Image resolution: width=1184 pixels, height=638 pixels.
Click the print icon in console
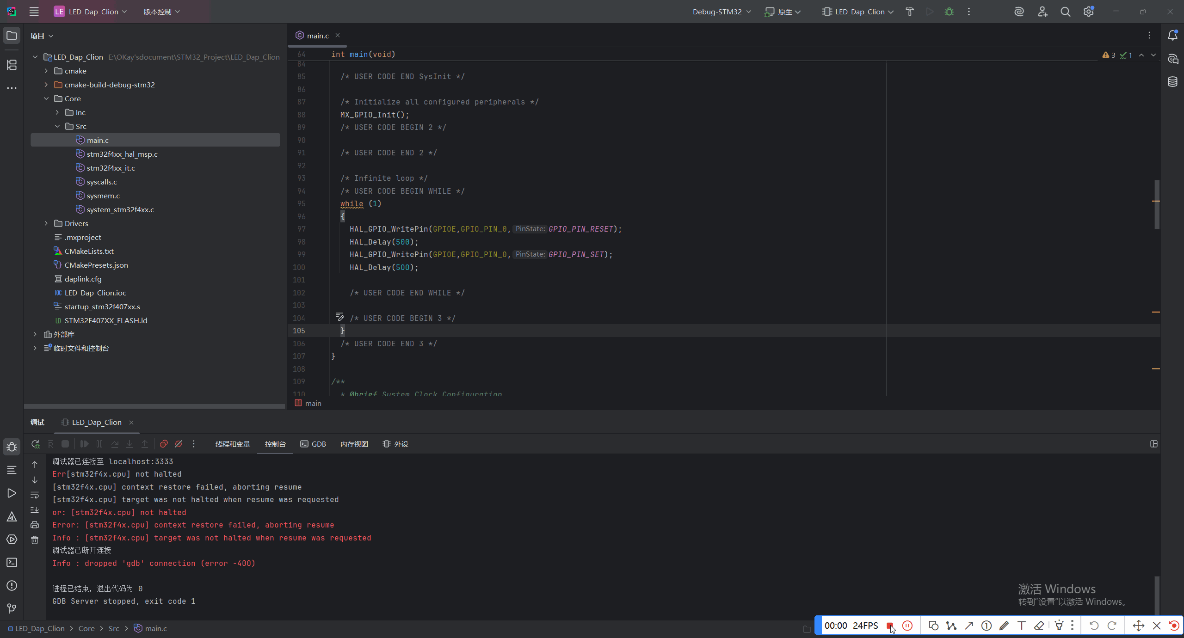pos(35,525)
